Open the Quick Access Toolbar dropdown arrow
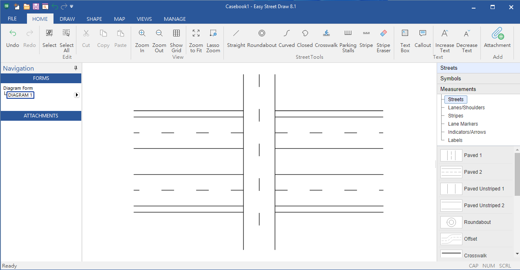Screen dimensions: 520x270 [71, 7]
